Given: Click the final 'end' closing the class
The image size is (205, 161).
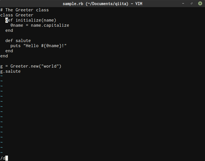Looking at the screenshot, I should click(x=4, y=56).
